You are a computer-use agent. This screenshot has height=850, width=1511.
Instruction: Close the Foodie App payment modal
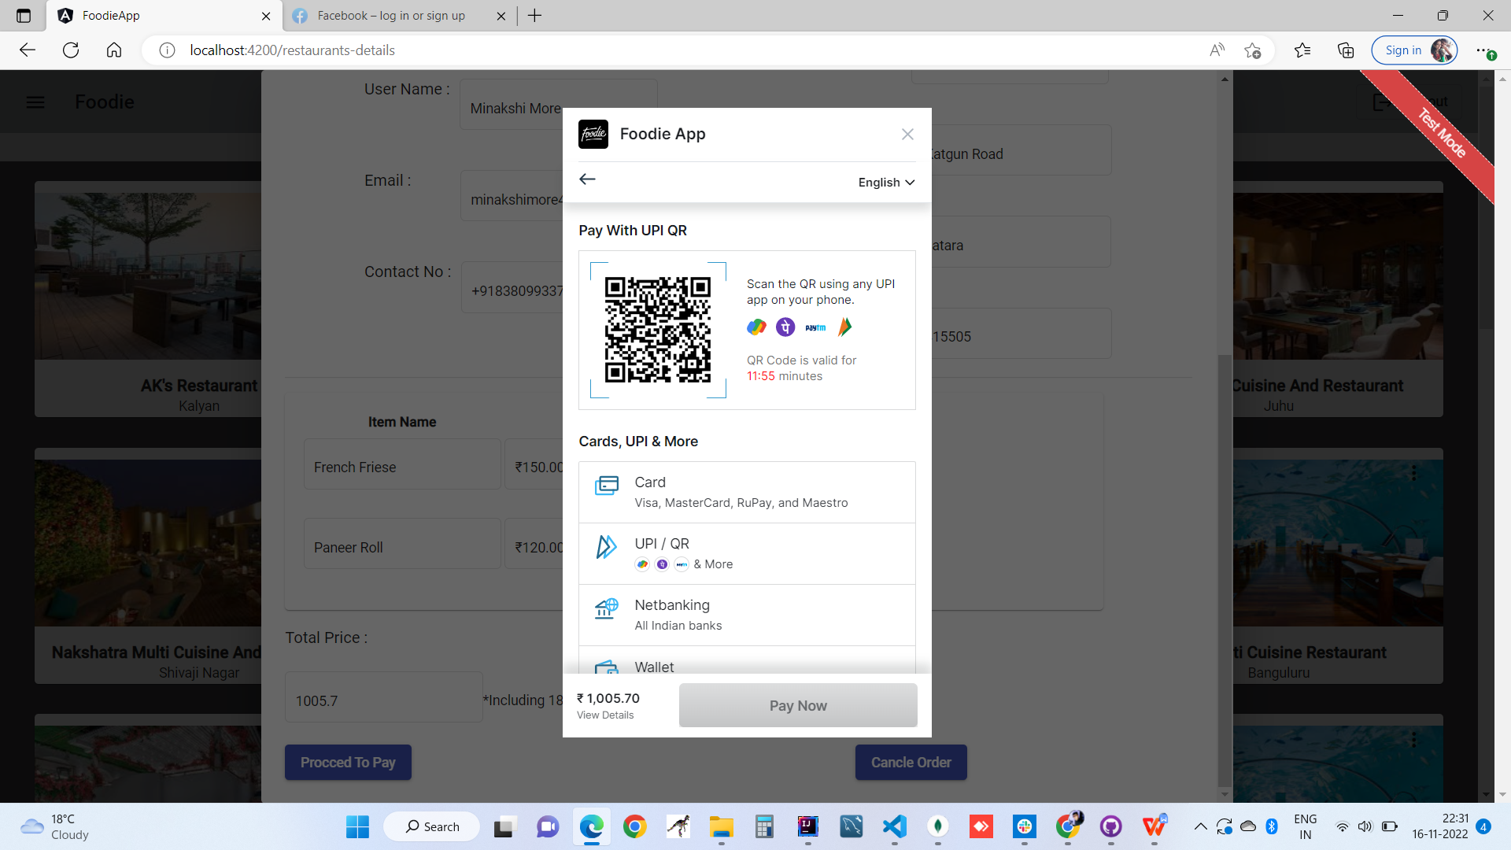pyautogui.click(x=907, y=134)
